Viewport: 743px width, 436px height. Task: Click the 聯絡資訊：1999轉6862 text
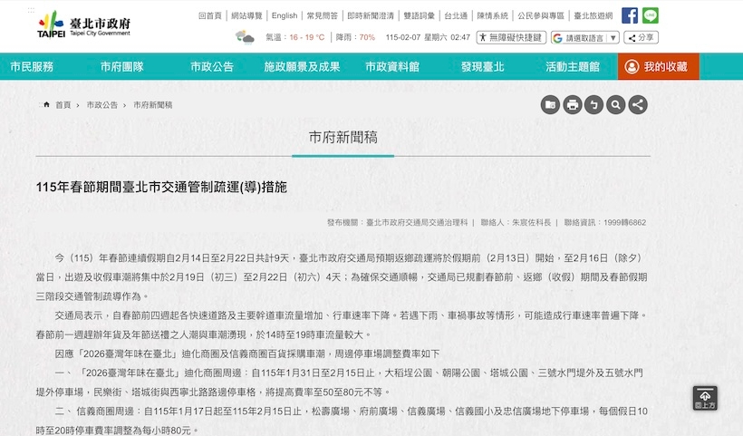tap(605, 222)
